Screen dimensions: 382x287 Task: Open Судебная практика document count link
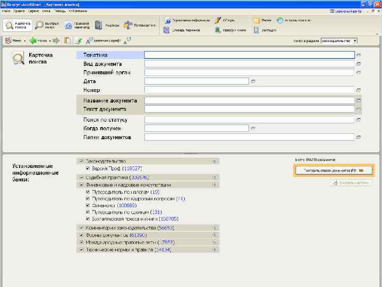(139, 177)
